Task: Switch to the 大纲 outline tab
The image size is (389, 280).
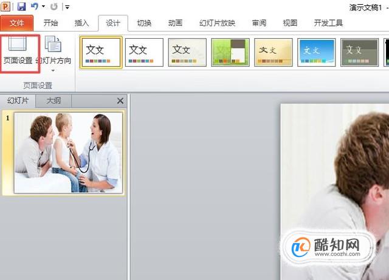Action: point(53,101)
